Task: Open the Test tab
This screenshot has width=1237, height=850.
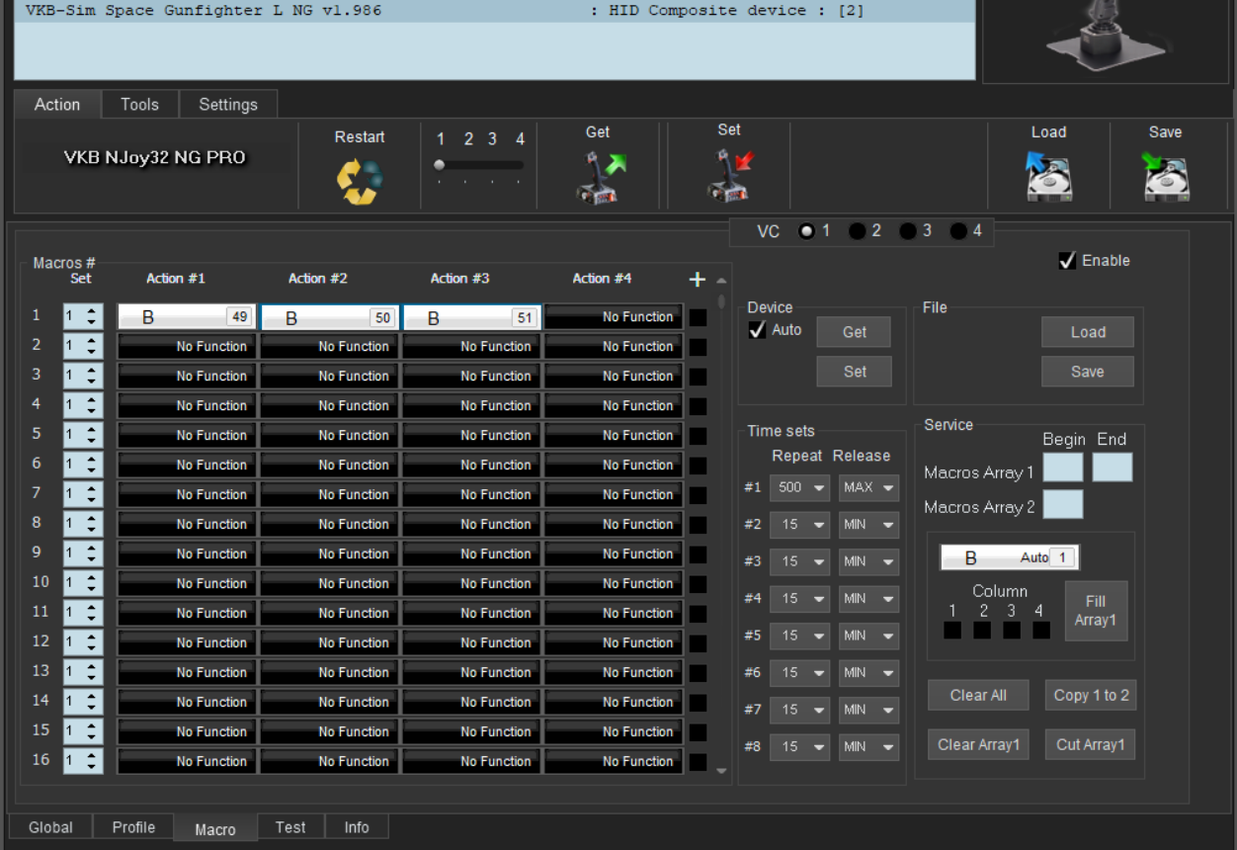Action: (x=290, y=827)
